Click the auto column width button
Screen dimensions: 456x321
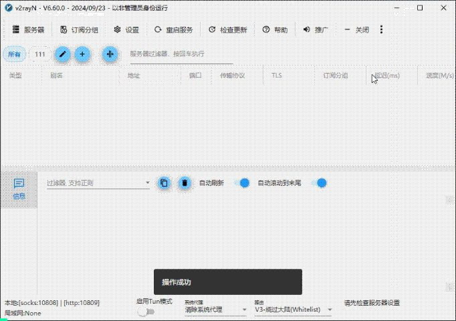110,54
